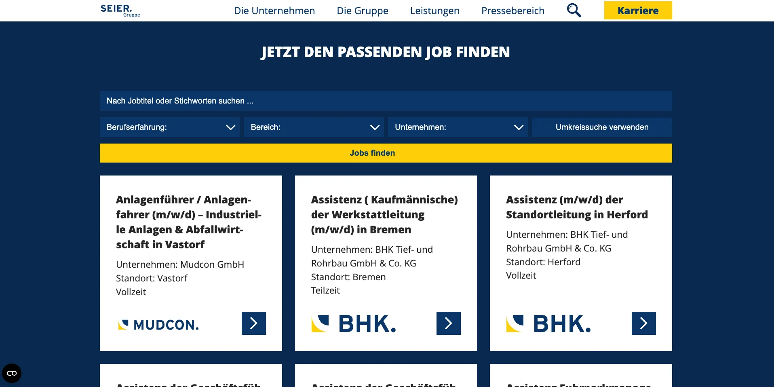Click heading 'JETZT DEN PASSENDEN JOB FINDEN'
This screenshot has width=774, height=387.
click(x=386, y=52)
